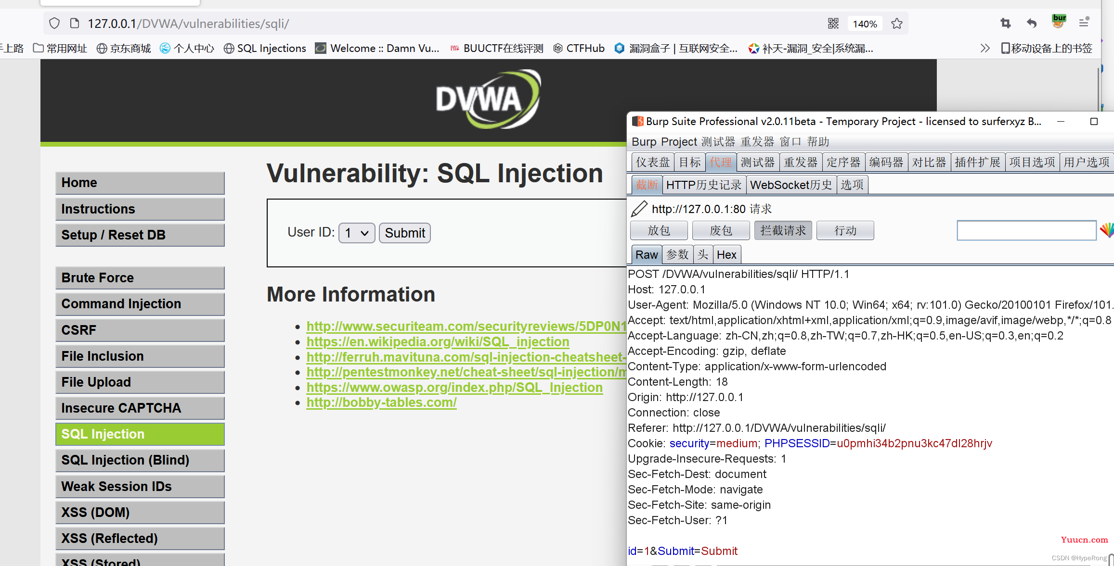Viewport: 1114px width, 566px height.
Task: Click the shield tracking protection icon
Action: pos(54,24)
